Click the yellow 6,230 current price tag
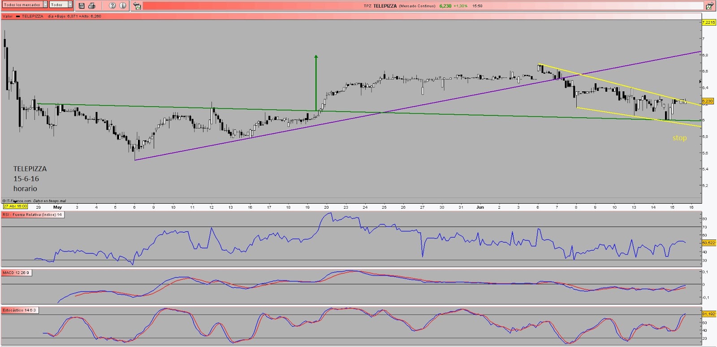This screenshot has height=347, width=717. (x=708, y=101)
